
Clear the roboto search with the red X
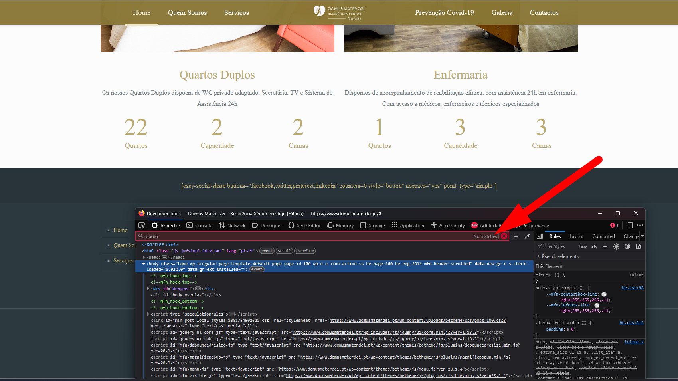pyautogui.click(x=504, y=236)
